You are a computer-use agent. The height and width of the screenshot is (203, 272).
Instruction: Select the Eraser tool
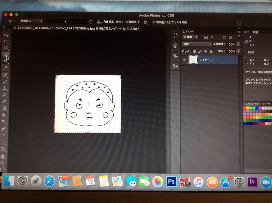tap(5, 101)
